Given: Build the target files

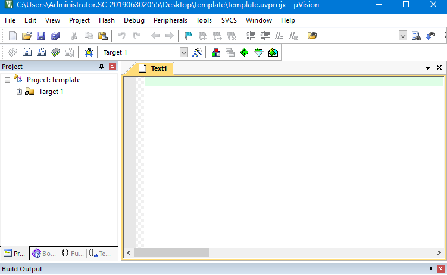Looking at the screenshot, I should pyautogui.click(x=27, y=52).
